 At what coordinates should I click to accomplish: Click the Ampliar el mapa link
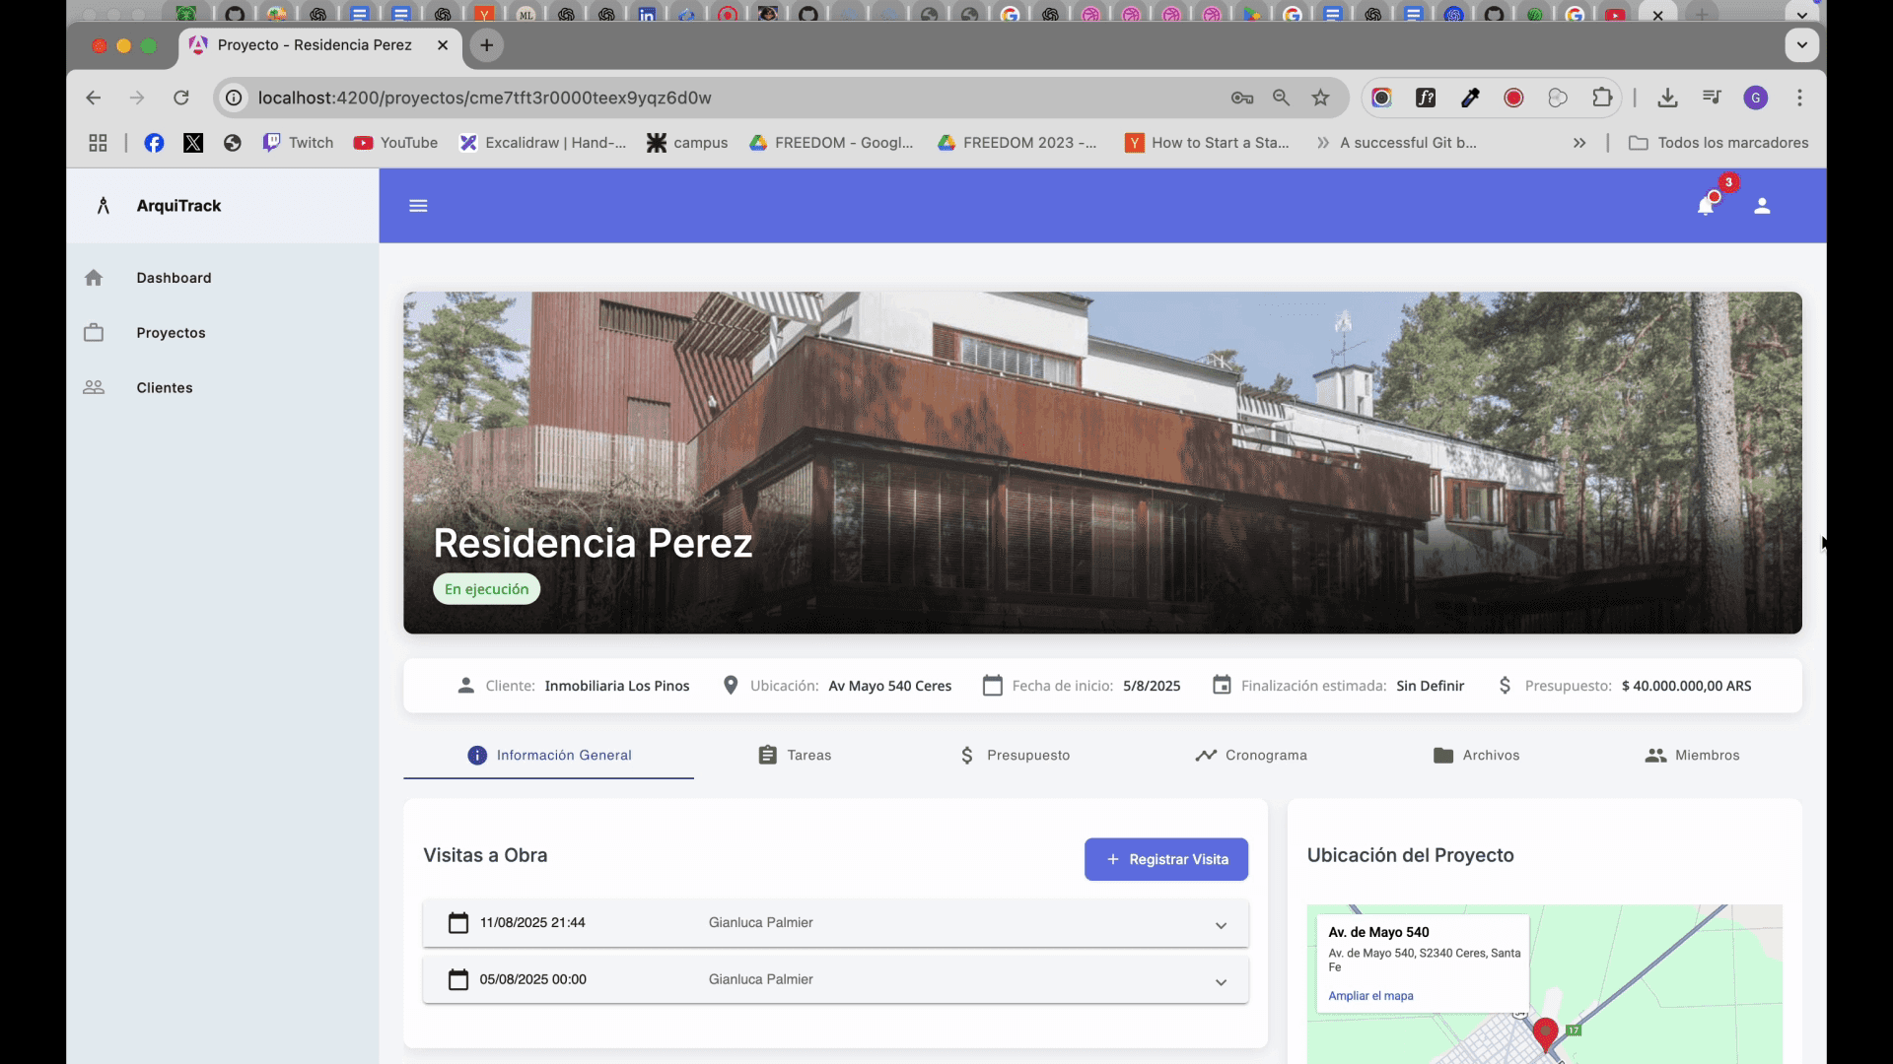pos(1370,996)
